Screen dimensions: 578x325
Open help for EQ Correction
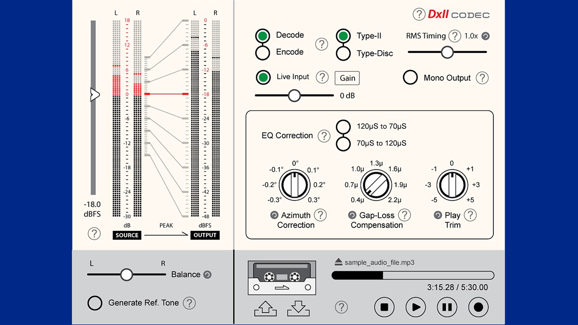pyautogui.click(x=325, y=135)
